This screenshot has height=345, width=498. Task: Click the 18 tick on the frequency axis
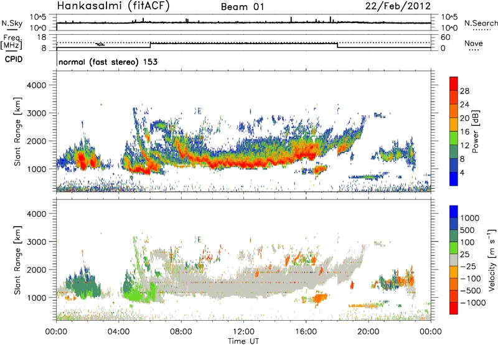42,37
